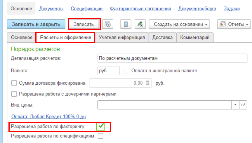Open the Детализация расчетов field
This screenshot has height=143, width=252.
pos(172,58)
